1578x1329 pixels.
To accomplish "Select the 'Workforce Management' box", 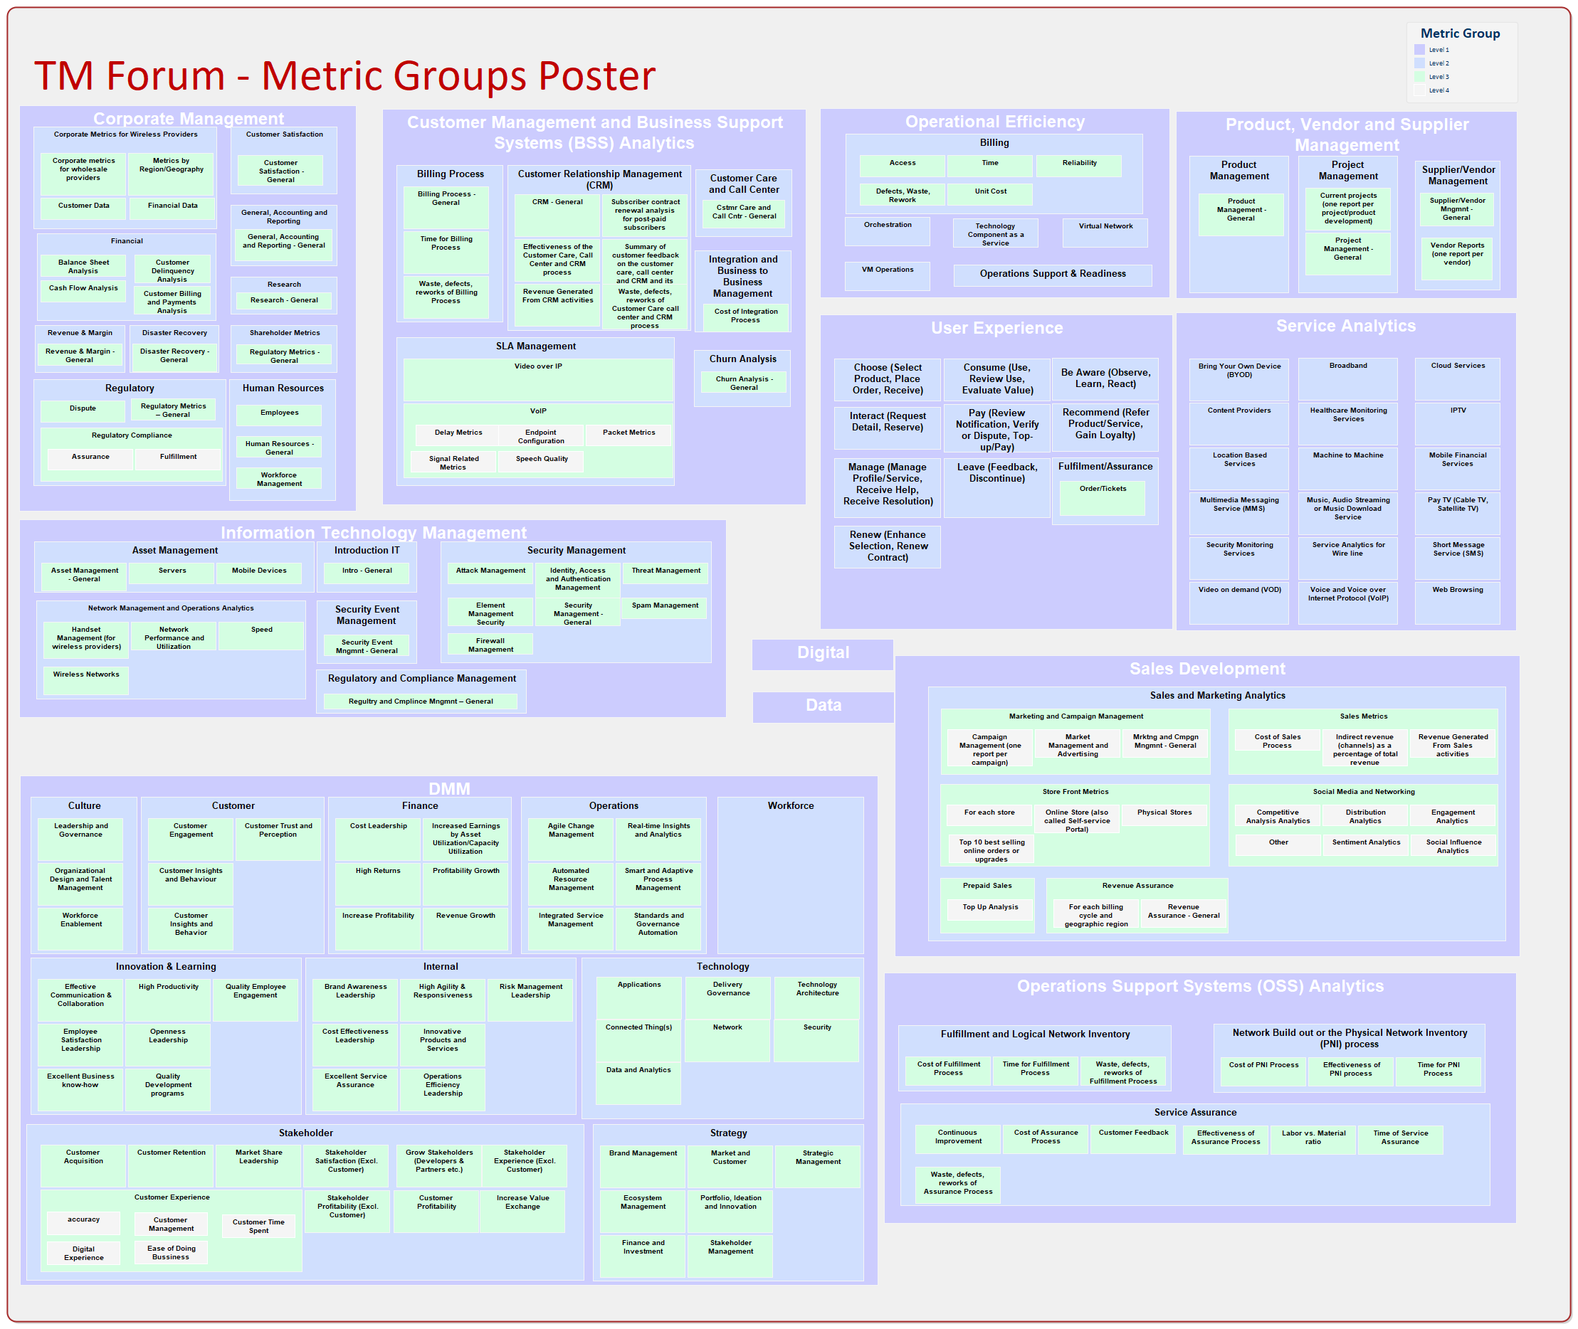I will (x=279, y=479).
